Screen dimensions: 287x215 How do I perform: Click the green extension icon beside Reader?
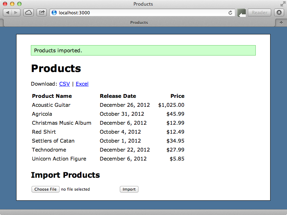(241, 13)
